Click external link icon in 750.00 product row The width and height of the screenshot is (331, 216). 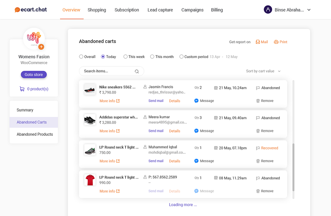(x=118, y=161)
